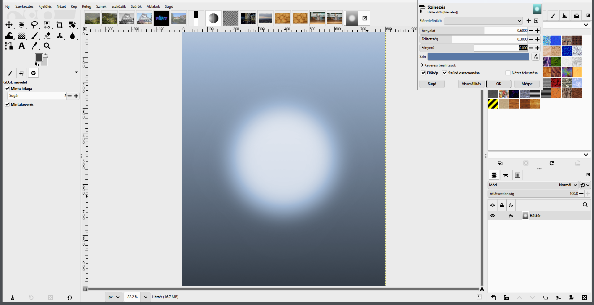Click the Szín color swatch bar
Viewport: 594px width, 305px height.
tap(479, 57)
